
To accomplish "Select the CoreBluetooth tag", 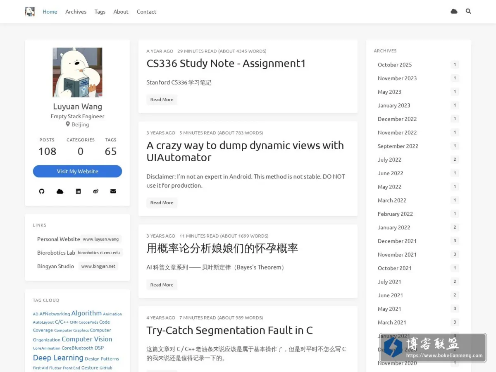I will coord(77,348).
